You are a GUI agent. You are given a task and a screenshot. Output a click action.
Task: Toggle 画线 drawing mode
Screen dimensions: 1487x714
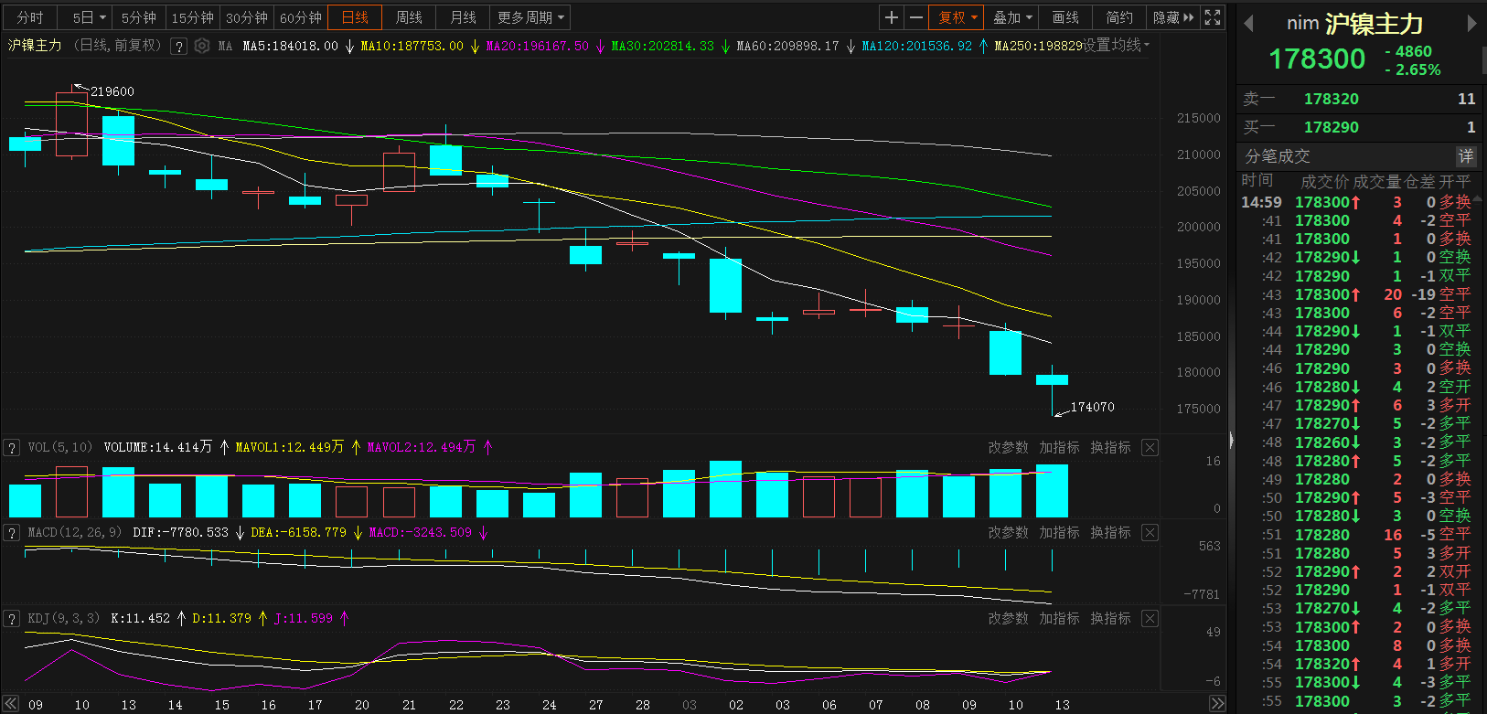pyautogui.click(x=1065, y=17)
